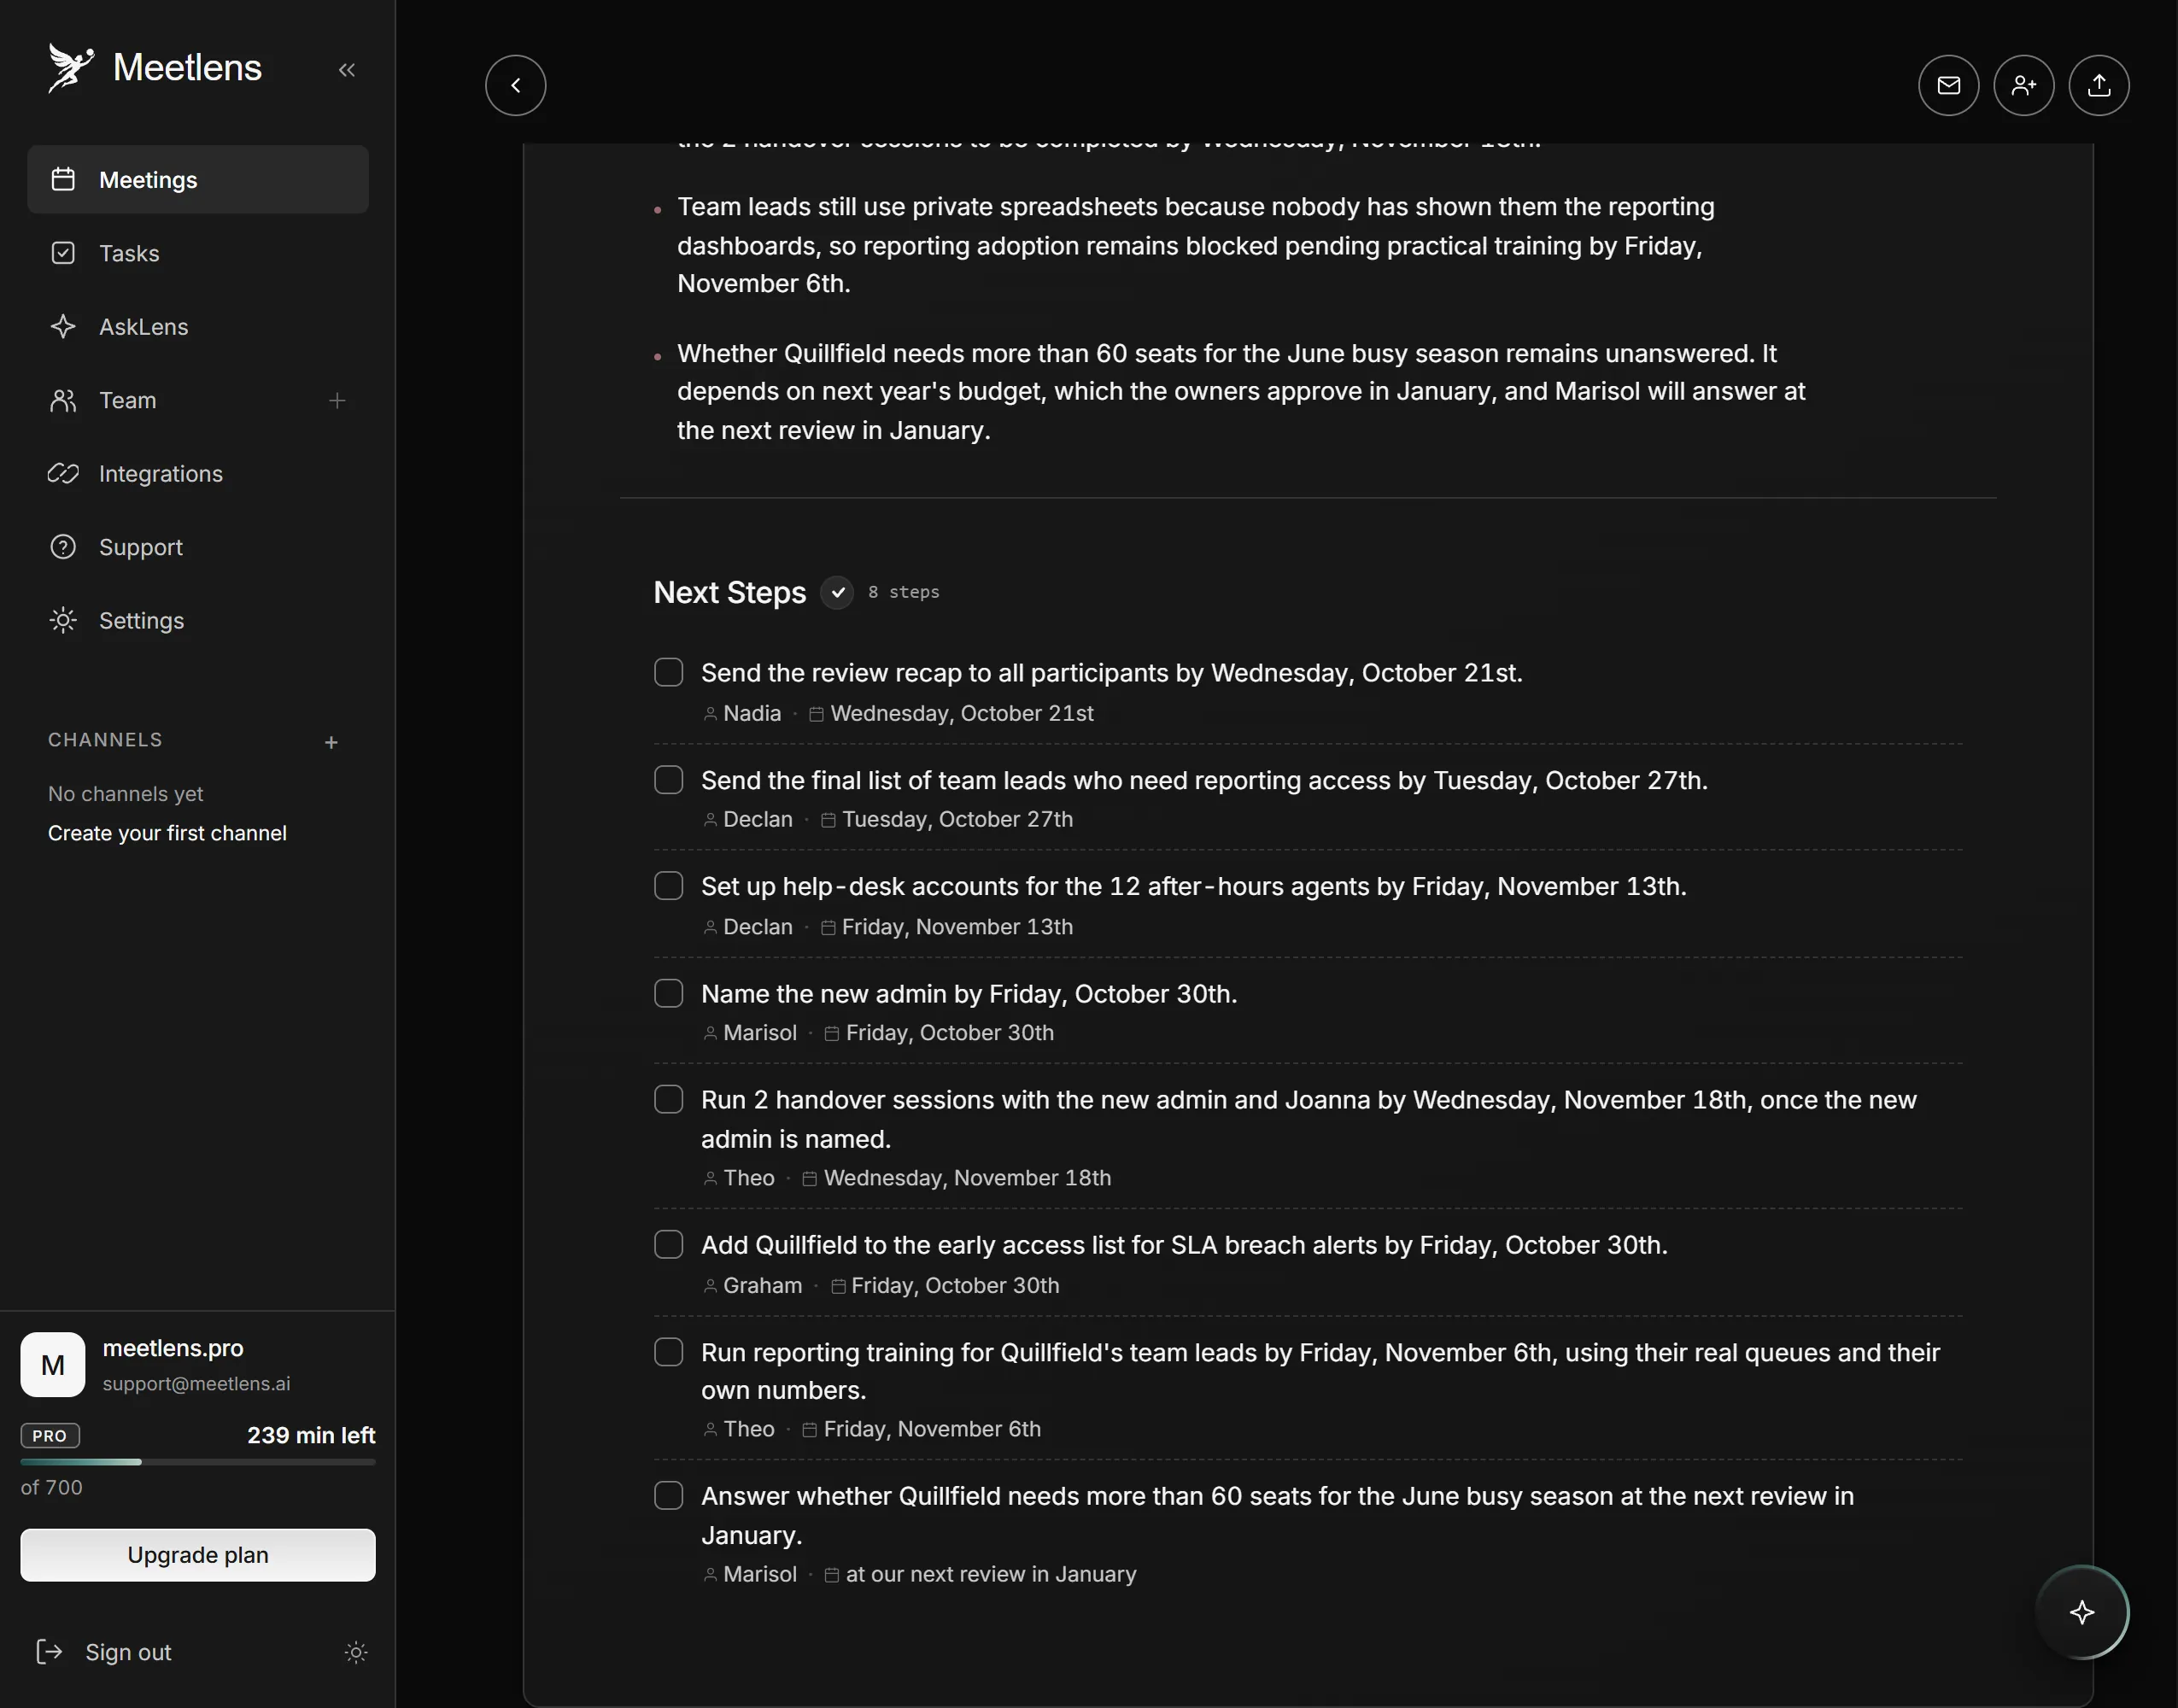Check off 'Add Quillfield to early access' step
Image resolution: width=2178 pixels, height=1708 pixels.
[x=669, y=1244]
